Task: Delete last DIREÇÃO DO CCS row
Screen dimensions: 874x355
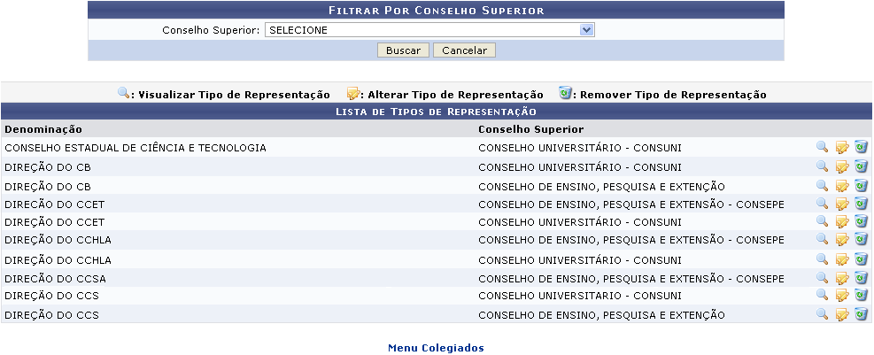Action: [862, 314]
